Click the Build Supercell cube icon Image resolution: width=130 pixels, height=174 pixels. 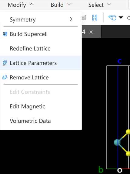pos(5,34)
